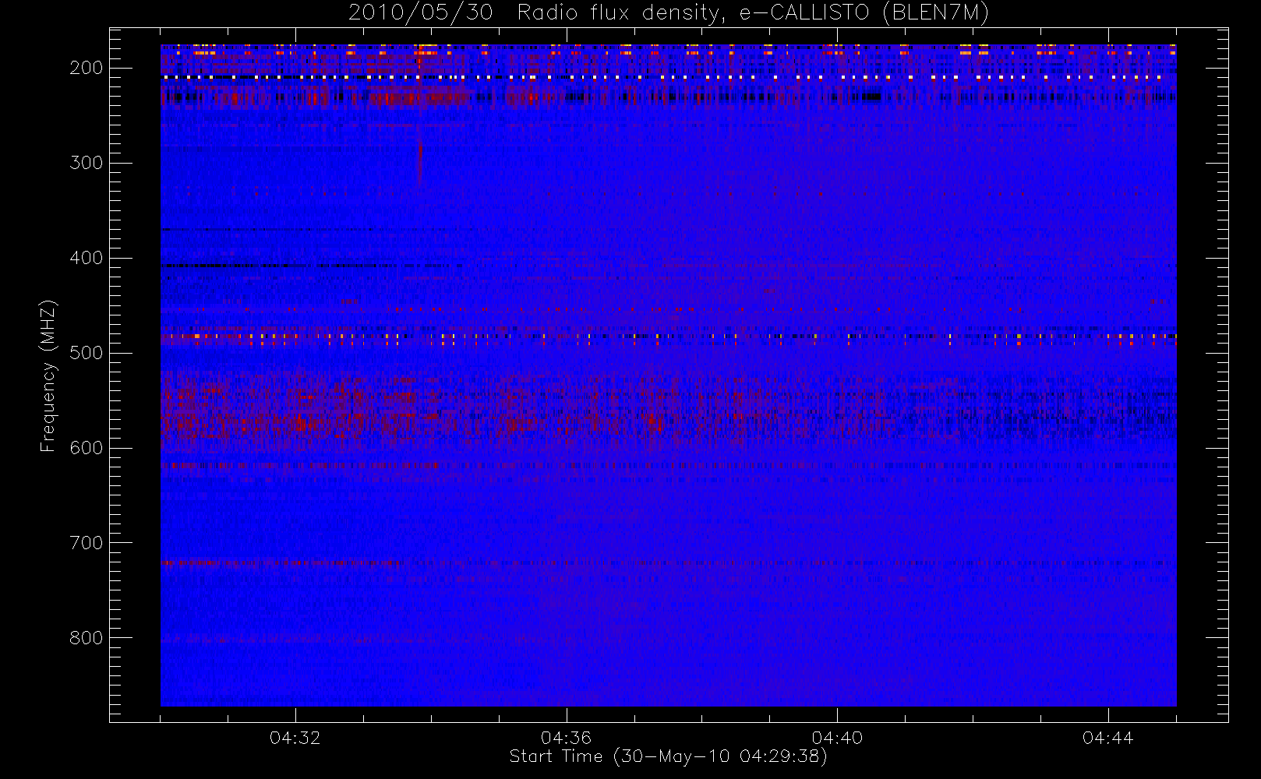Click the 04:40 time tick label

[x=837, y=738]
